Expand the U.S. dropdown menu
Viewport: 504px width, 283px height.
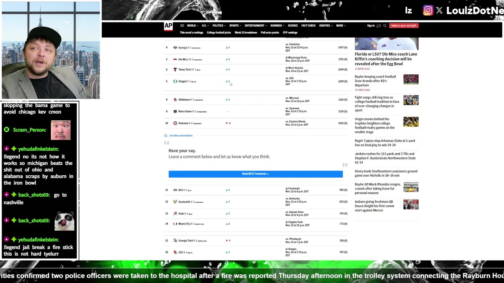(x=205, y=26)
